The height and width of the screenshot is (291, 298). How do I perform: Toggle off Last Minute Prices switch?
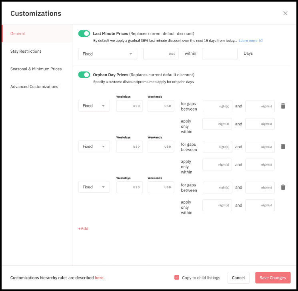coord(84,34)
